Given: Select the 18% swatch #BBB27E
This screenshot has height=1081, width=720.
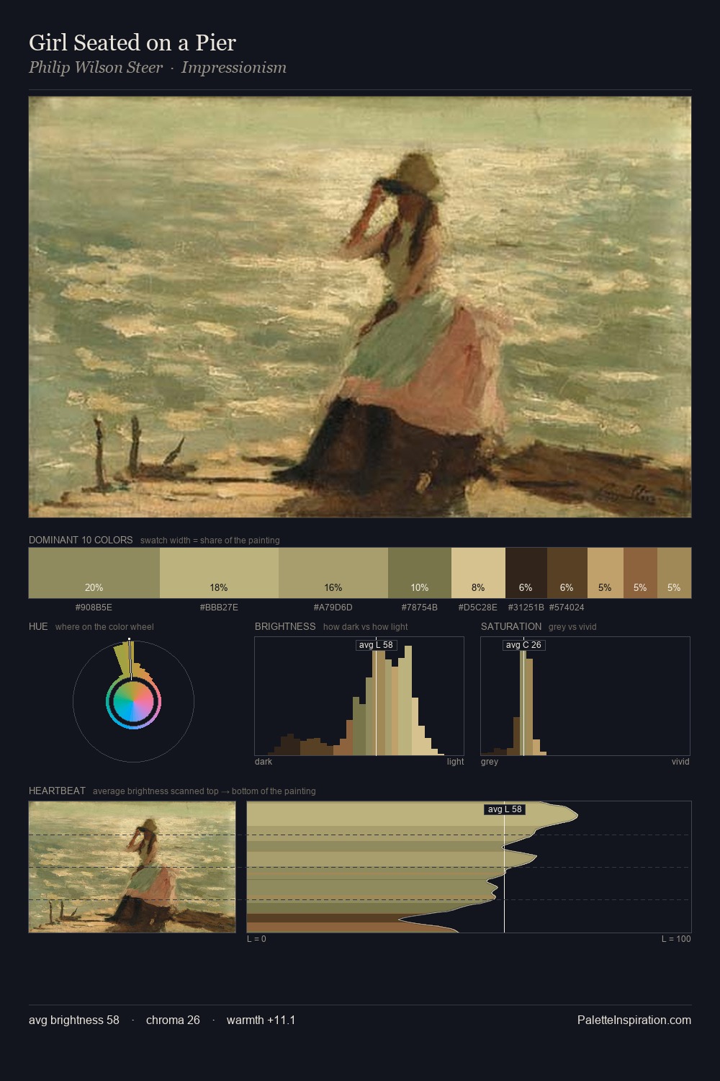Looking at the screenshot, I should point(219,573).
